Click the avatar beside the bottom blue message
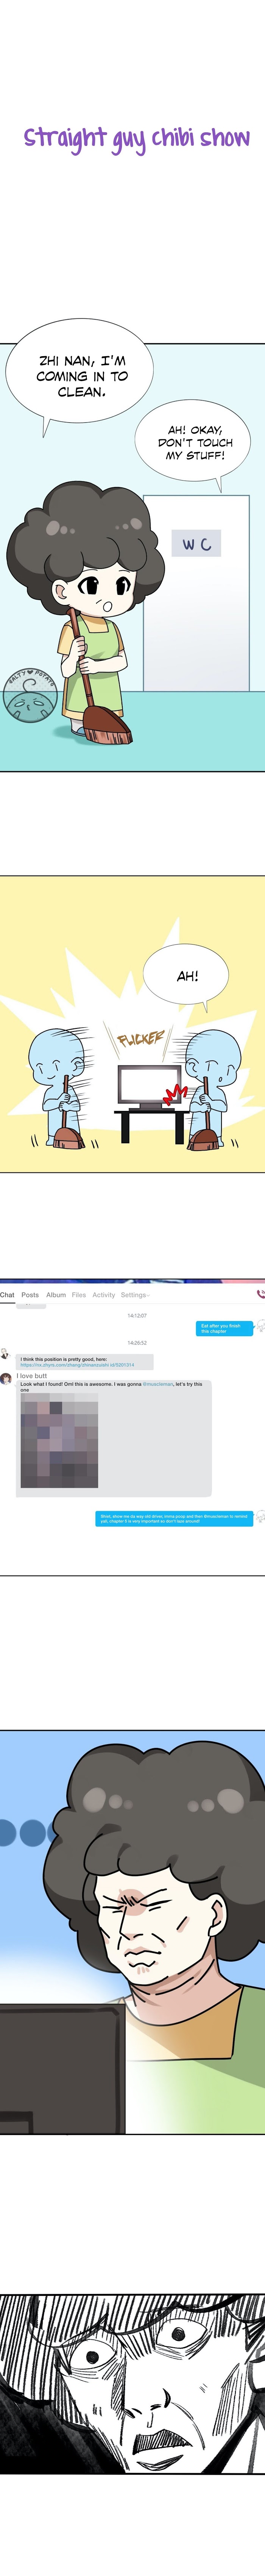This screenshot has height=2576, width=265. (260, 1517)
